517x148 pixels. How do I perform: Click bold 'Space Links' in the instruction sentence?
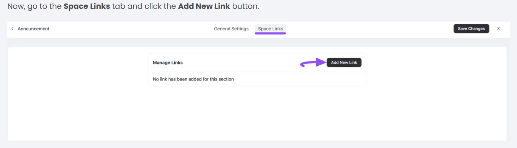click(x=87, y=7)
